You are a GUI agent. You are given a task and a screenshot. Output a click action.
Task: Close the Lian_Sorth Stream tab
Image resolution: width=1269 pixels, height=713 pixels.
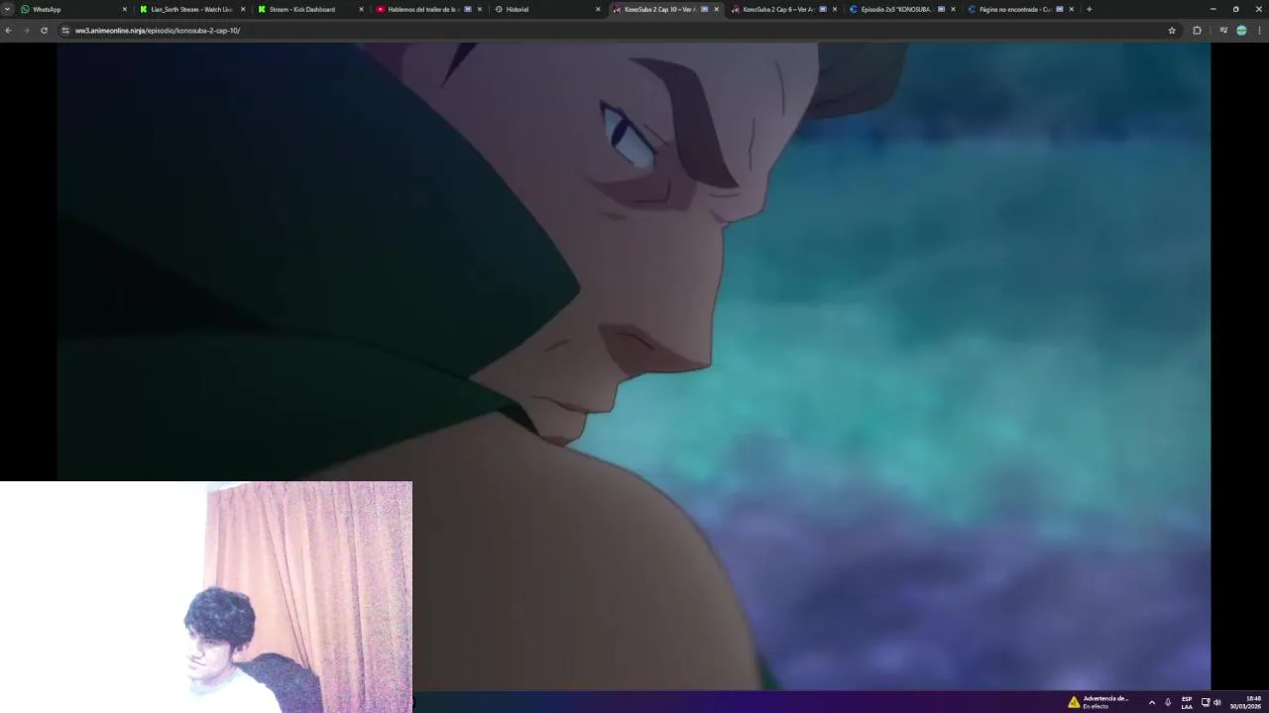[243, 9]
